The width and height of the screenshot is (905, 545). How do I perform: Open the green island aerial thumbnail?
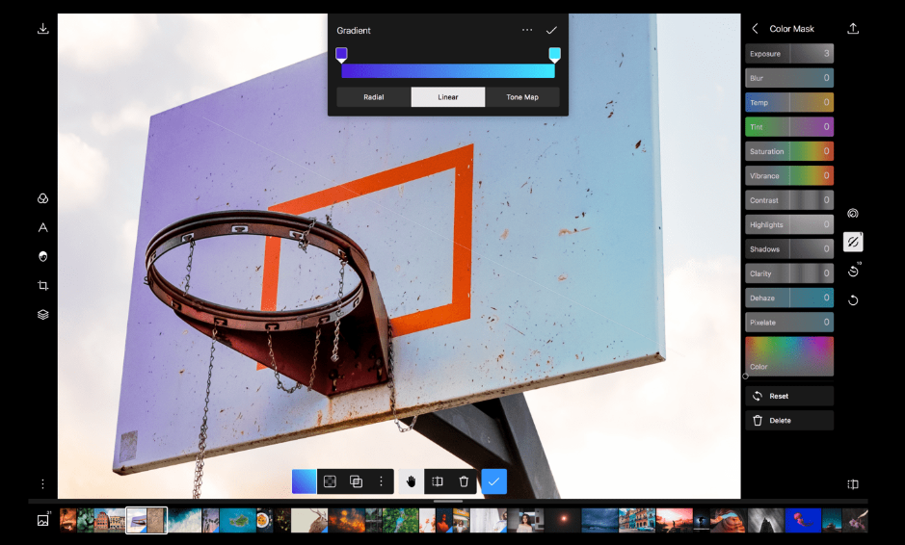point(237,520)
